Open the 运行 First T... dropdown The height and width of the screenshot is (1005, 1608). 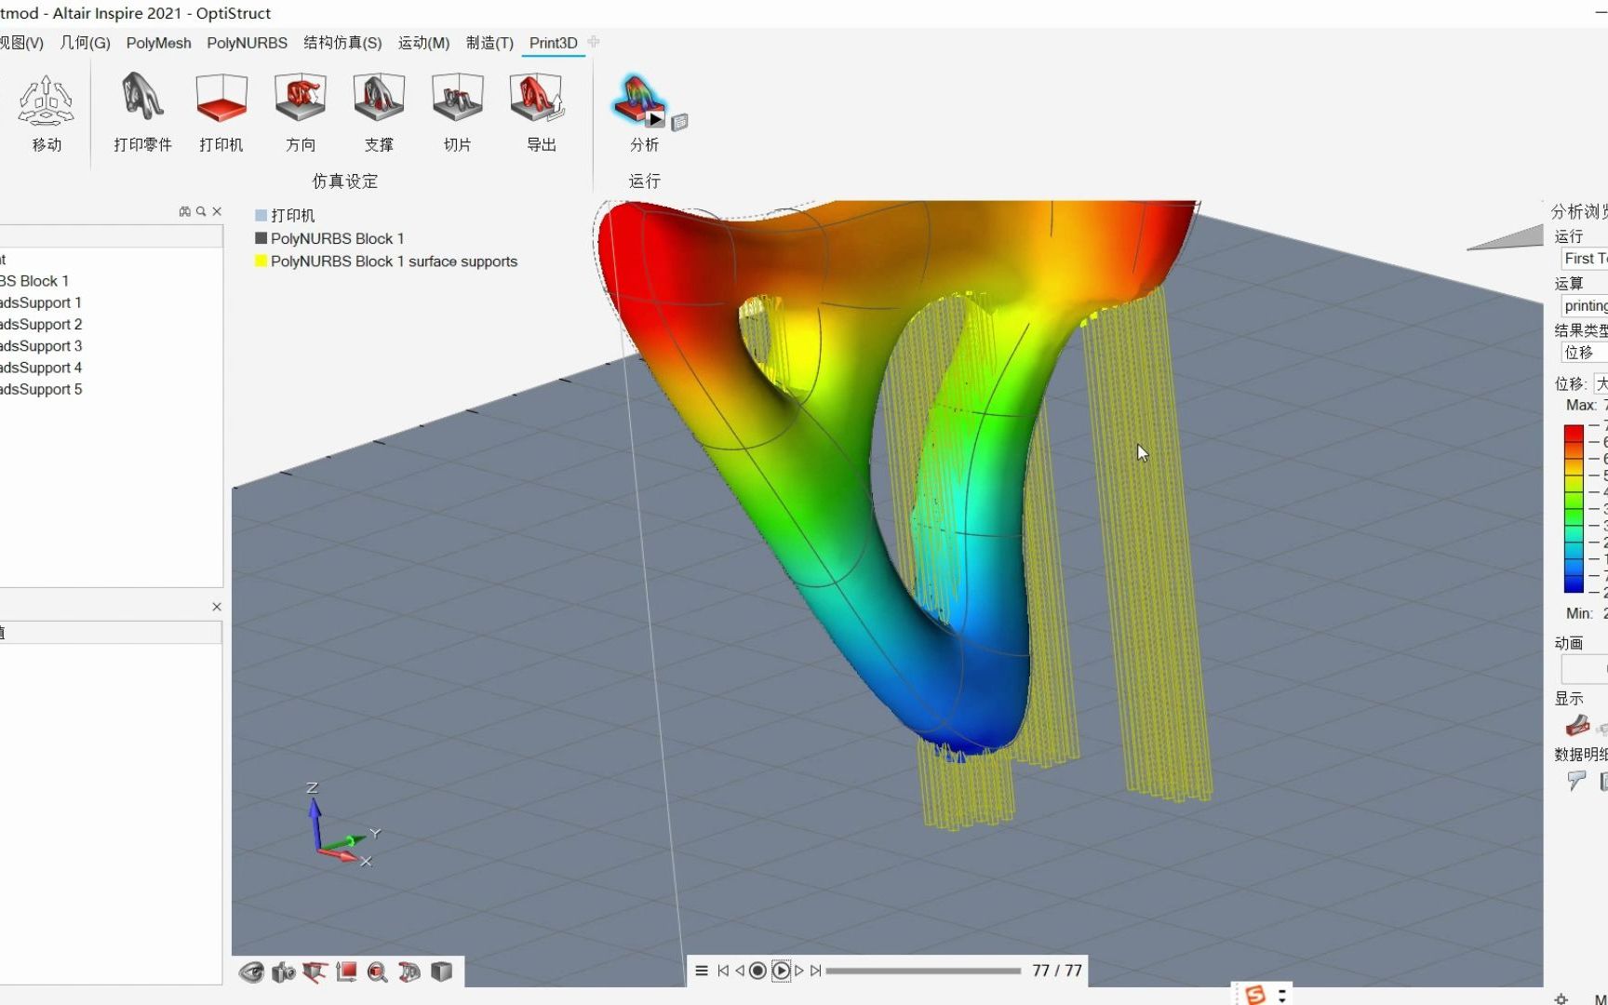coord(1585,259)
